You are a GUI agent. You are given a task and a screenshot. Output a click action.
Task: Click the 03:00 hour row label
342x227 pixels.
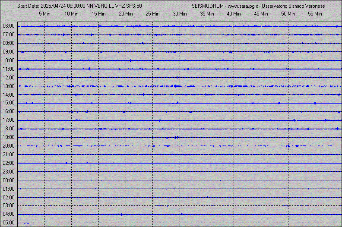point(9,205)
